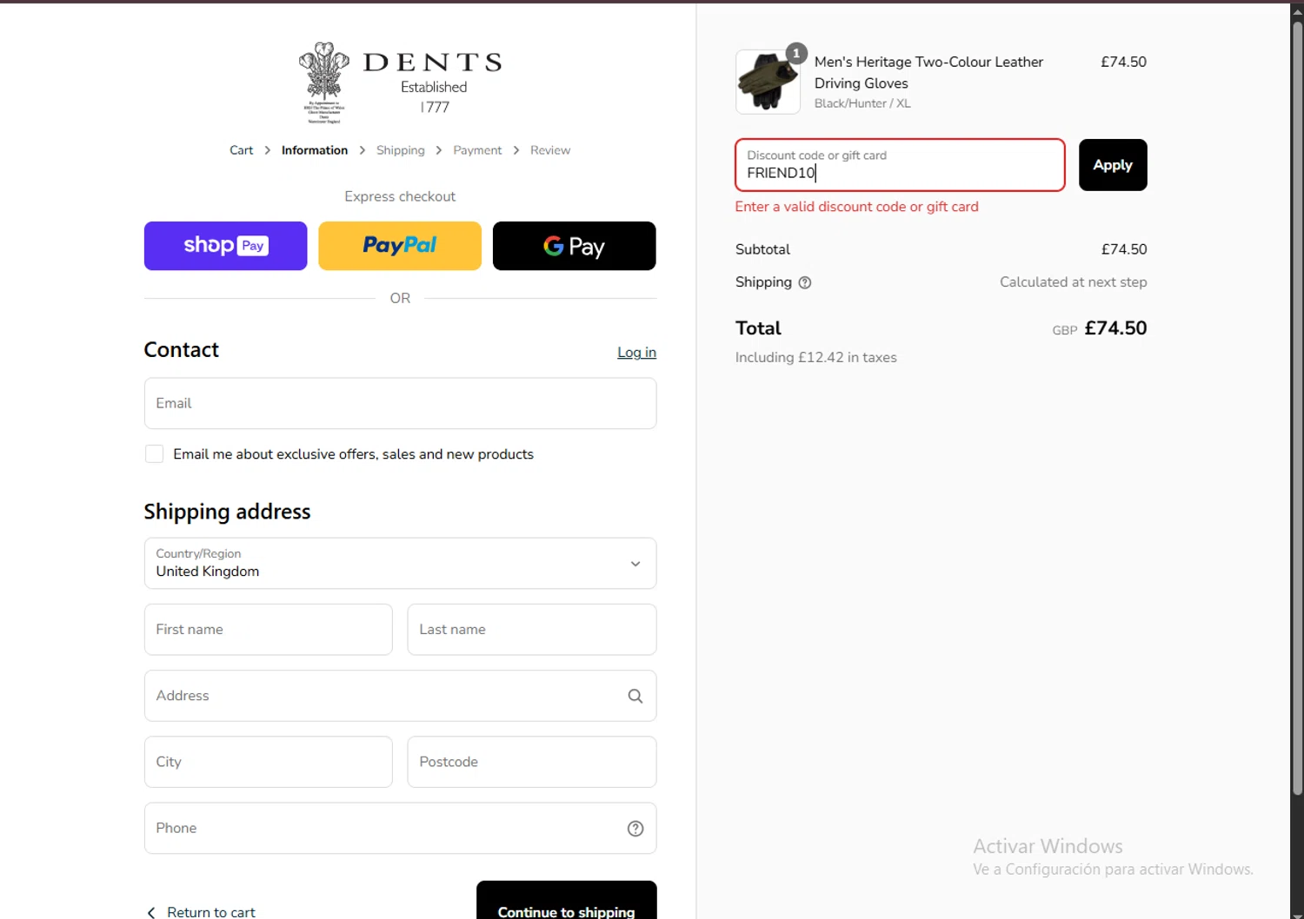Click the discount code field with FRIEND10
Viewport: 1304px width, 919px height.
[x=900, y=165]
